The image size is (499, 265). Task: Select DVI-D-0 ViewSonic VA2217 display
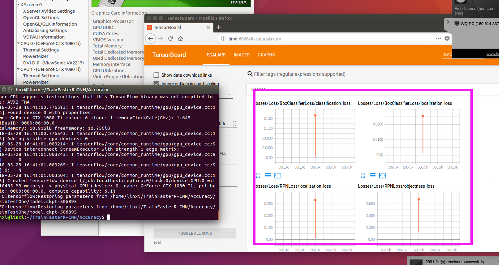click(x=53, y=63)
